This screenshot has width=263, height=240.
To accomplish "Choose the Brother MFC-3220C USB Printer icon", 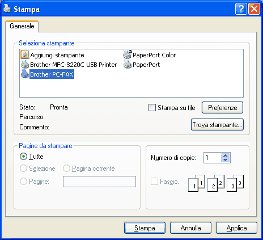I will pyautogui.click(x=25, y=65).
